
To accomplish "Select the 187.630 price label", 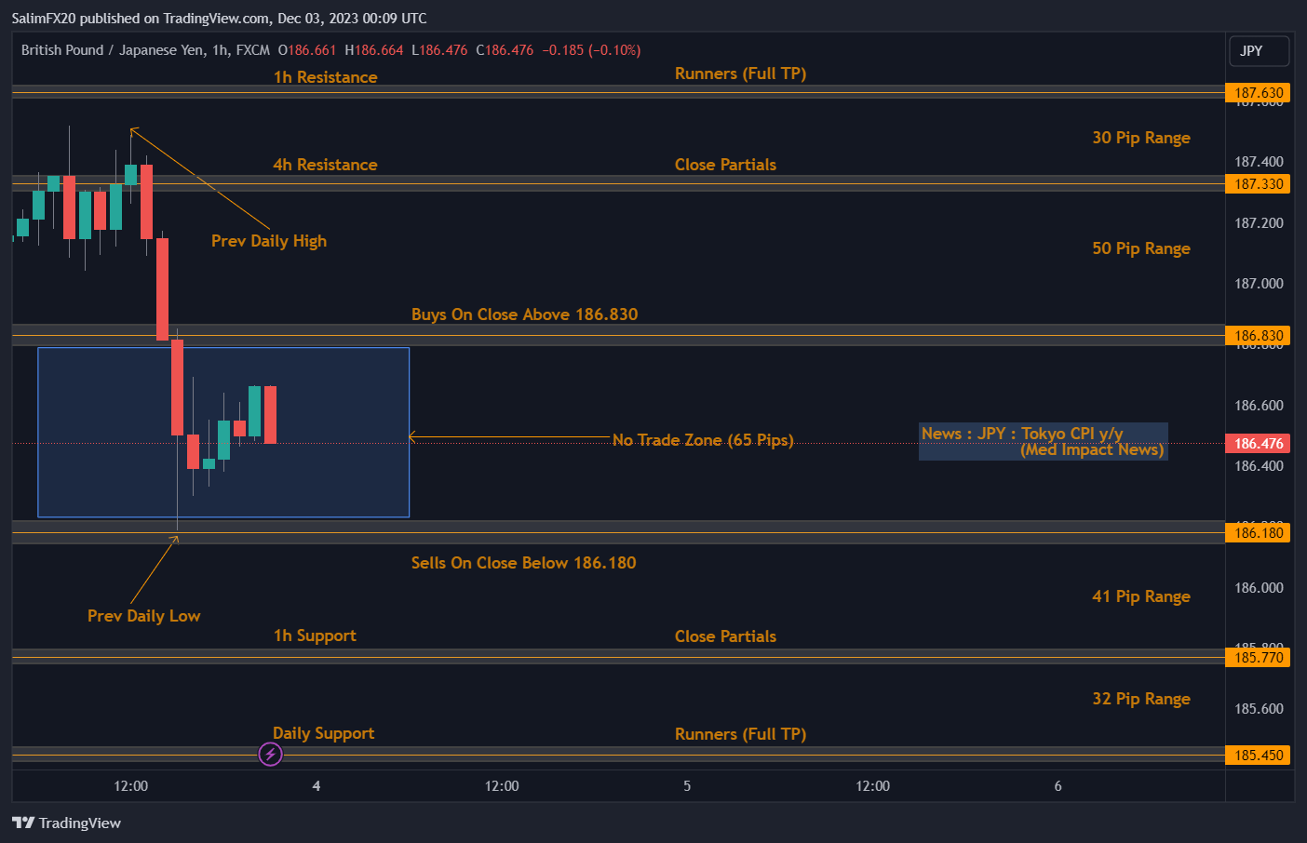I will (1258, 93).
